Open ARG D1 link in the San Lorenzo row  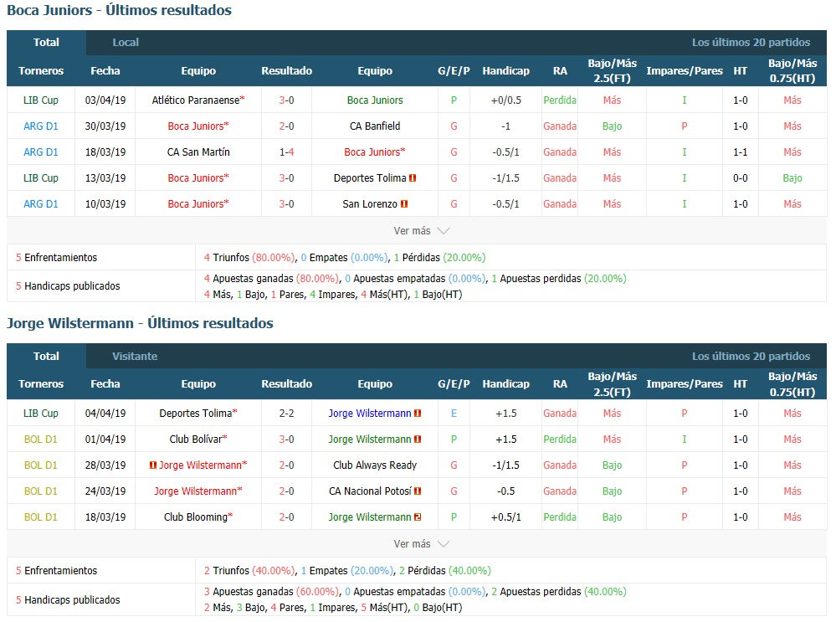pyautogui.click(x=41, y=203)
